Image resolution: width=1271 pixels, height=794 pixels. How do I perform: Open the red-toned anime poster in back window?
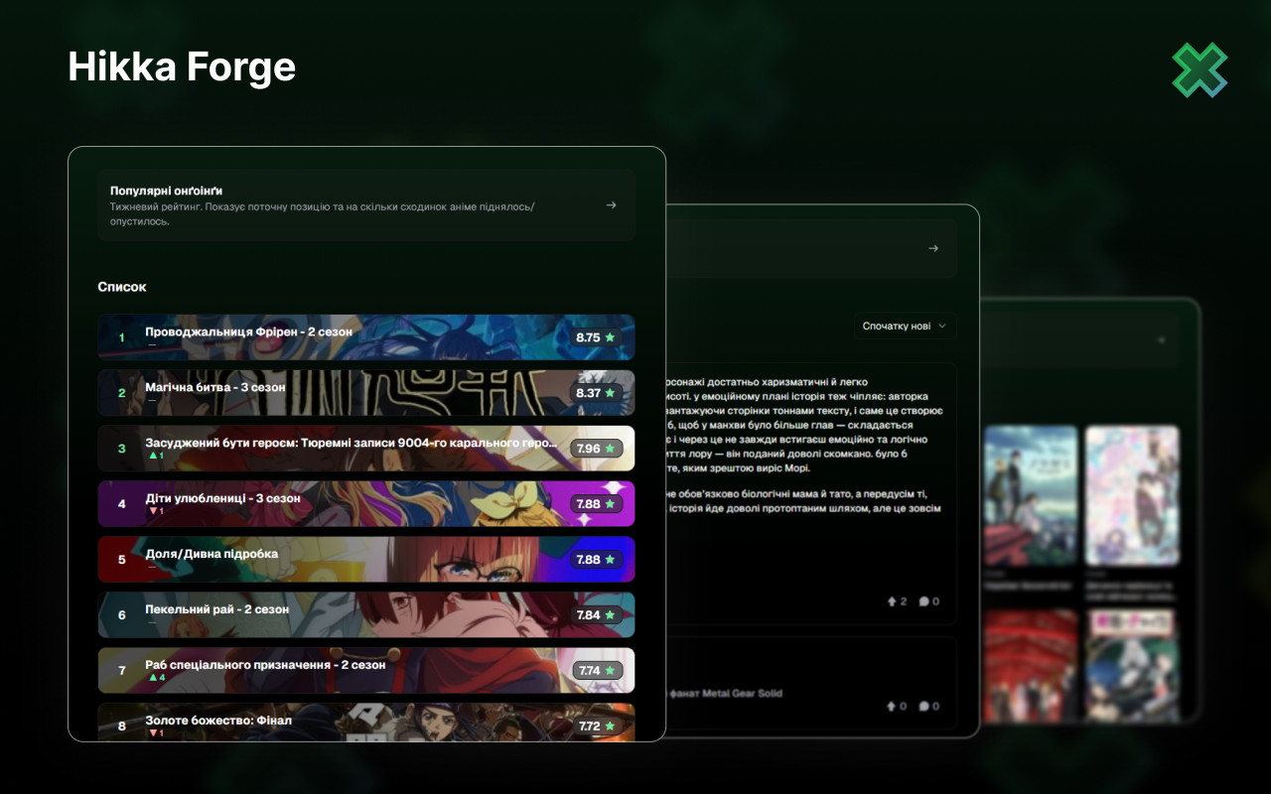[1031, 665]
